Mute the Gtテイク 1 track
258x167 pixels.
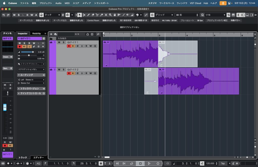tap(59, 42)
